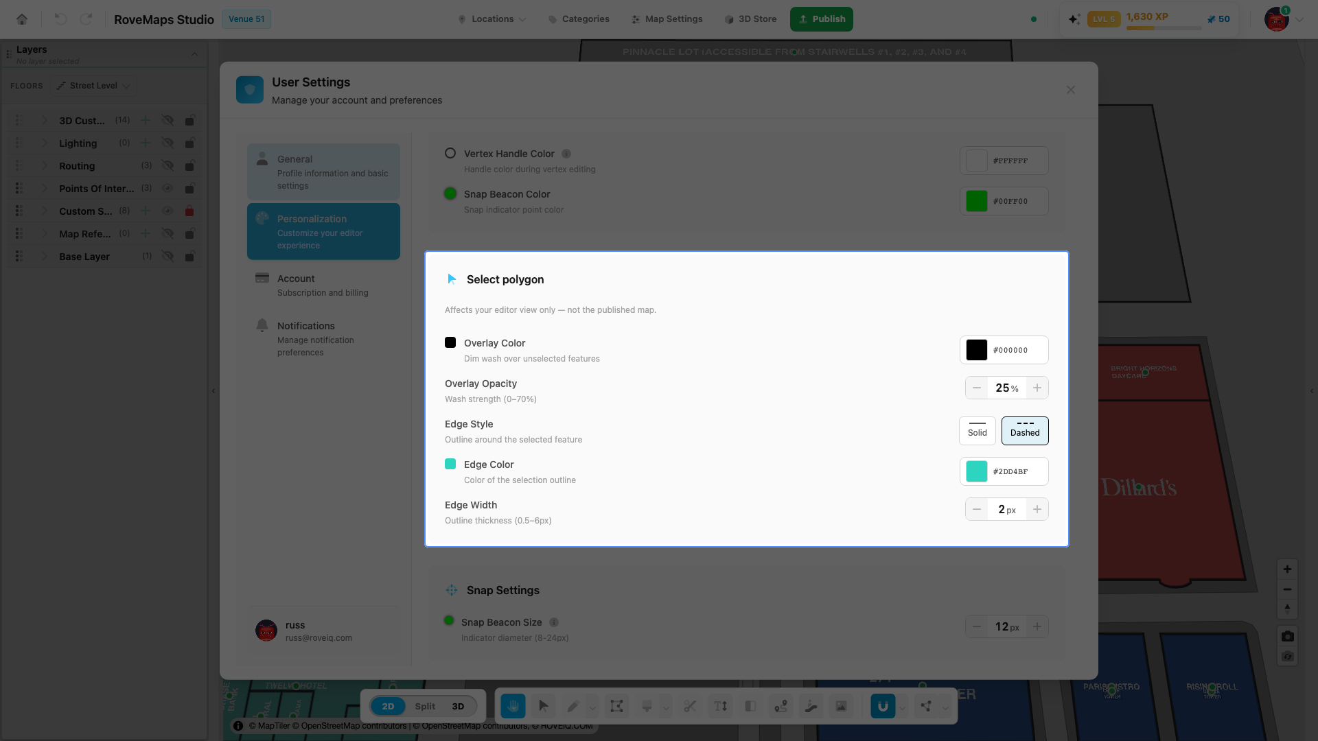Select the text height tool
This screenshot has width=1318, height=741.
720,706
